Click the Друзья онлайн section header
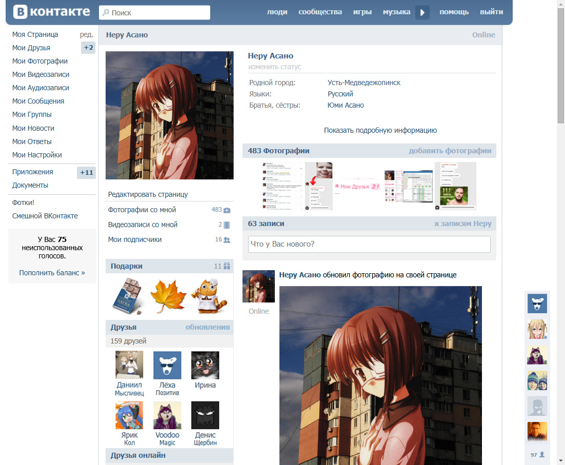Screen dimensions: 565x465 [169, 456]
